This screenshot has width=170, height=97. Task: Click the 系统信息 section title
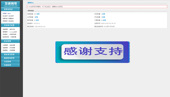pos(31,11)
